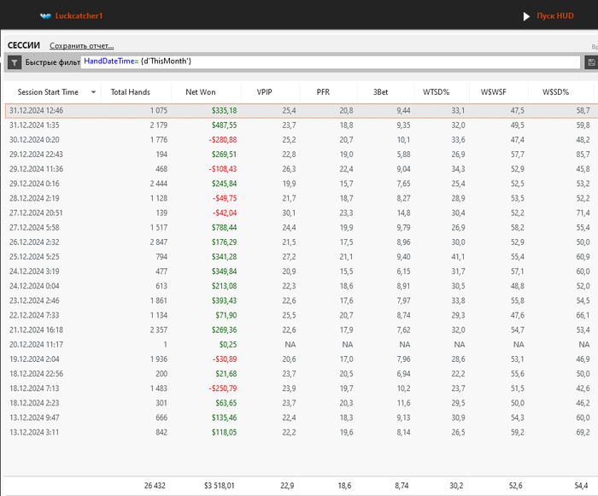Click the save icon right of filter field

591,62
